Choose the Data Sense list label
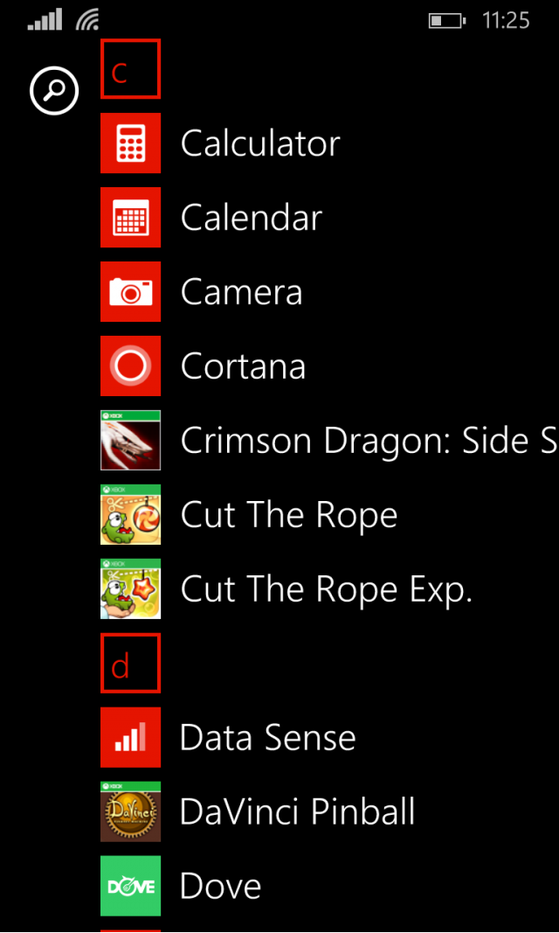 pos(268,738)
